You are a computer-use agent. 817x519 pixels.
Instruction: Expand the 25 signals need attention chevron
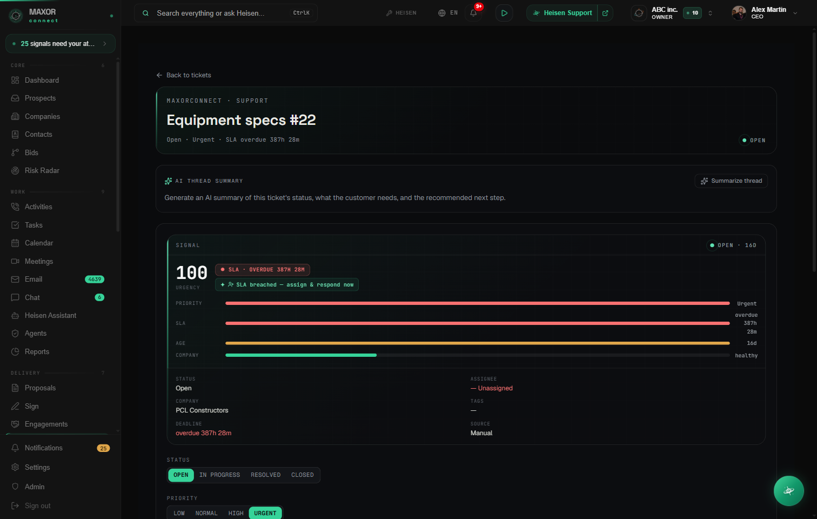pos(105,44)
